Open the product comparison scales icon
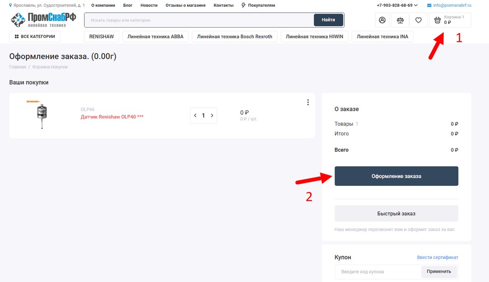The image size is (489, 282). [400, 20]
